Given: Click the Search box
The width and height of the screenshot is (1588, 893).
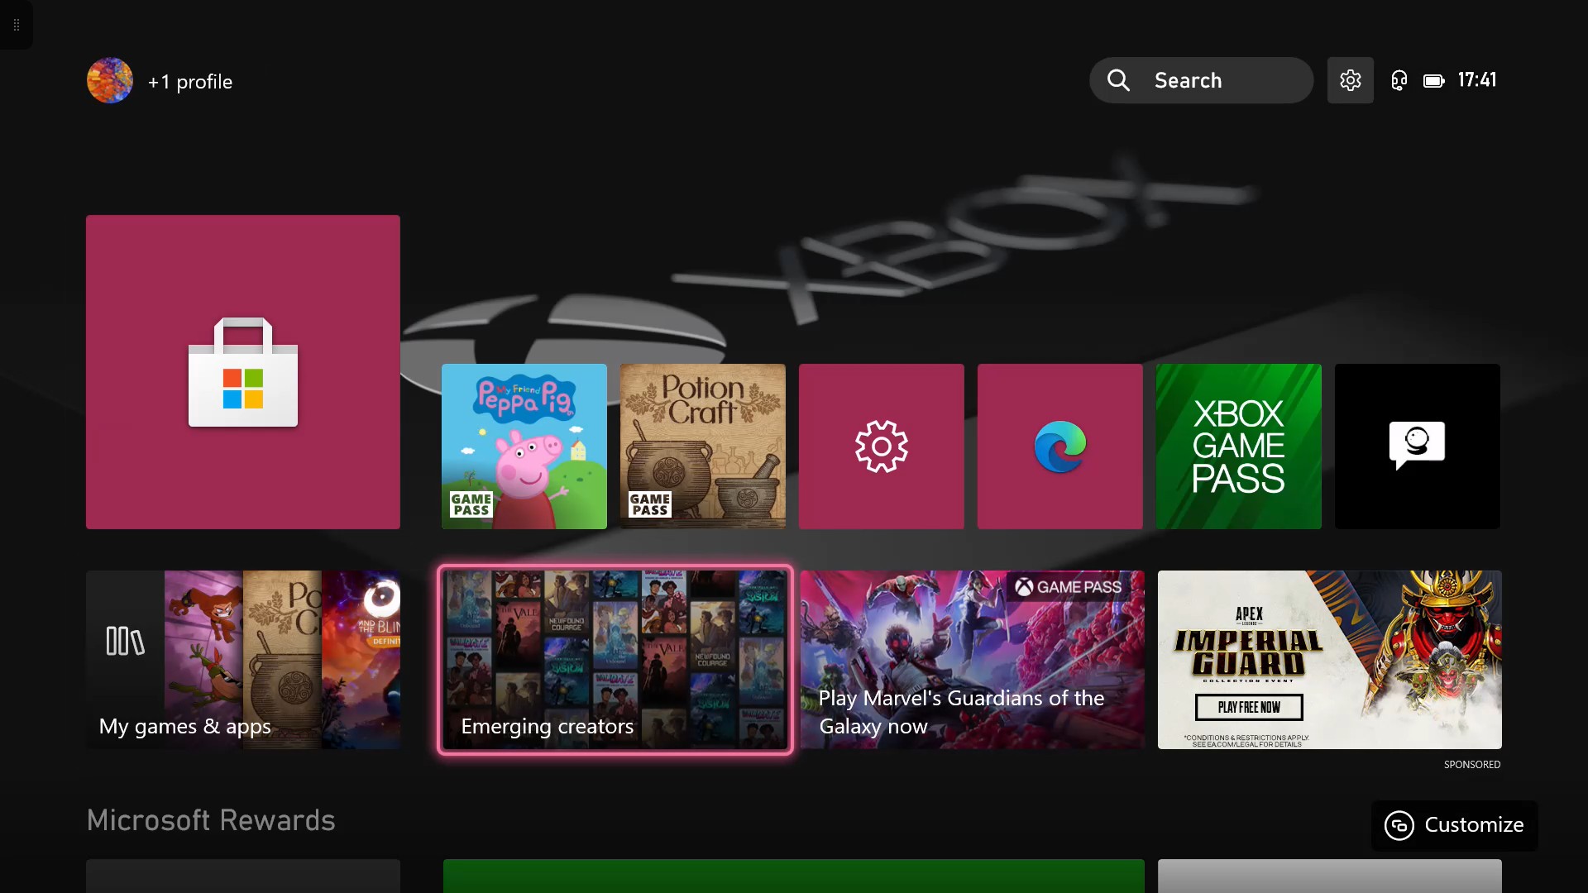Looking at the screenshot, I should pyautogui.click(x=1201, y=80).
